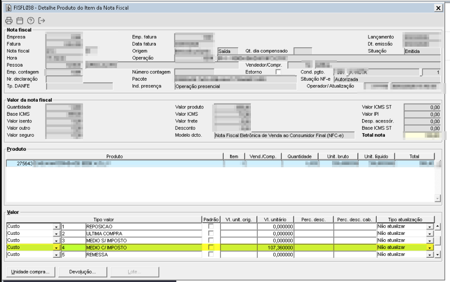Click the REMESSA description field
This screenshot has width=450, height=282.
coord(144,254)
